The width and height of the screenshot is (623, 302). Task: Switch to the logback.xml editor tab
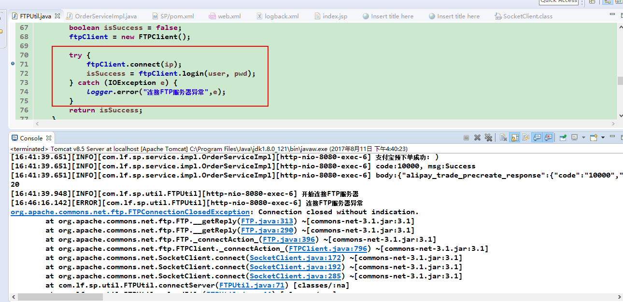[x=279, y=15]
